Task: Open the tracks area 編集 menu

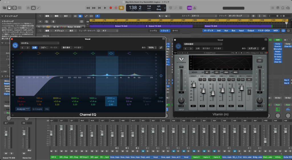Action: (49, 16)
